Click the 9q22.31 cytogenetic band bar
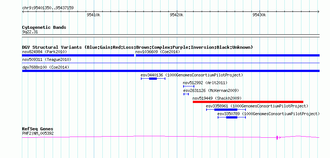Screen dimensions: 330x158 point(171,36)
